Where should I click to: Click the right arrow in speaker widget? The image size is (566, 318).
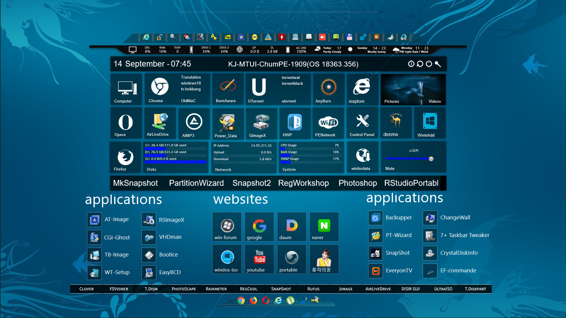pos(440,150)
